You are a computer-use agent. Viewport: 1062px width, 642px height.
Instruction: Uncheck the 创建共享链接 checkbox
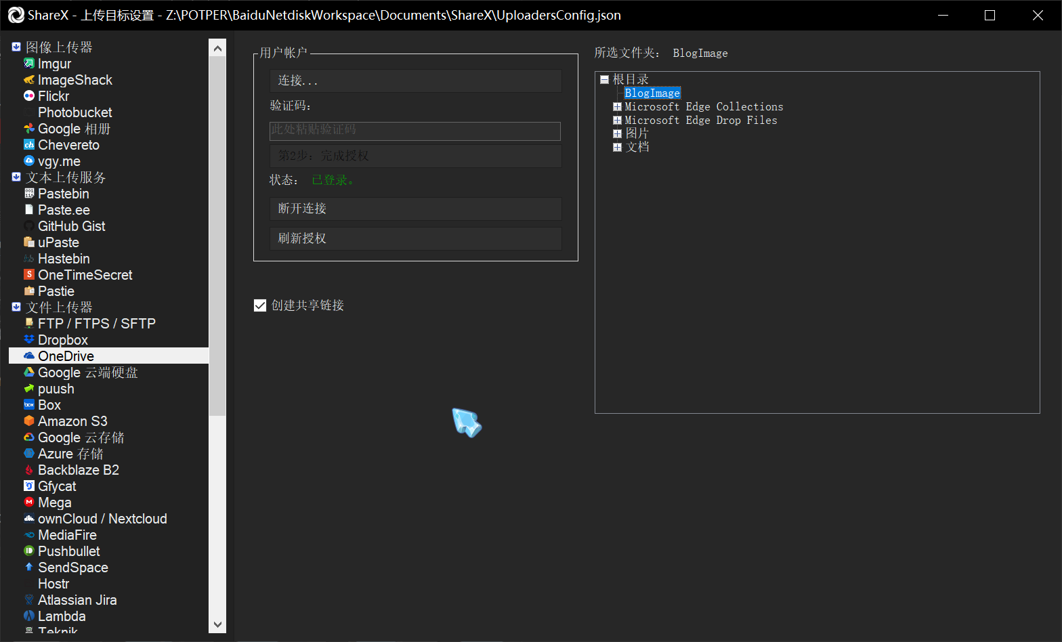[260, 305]
